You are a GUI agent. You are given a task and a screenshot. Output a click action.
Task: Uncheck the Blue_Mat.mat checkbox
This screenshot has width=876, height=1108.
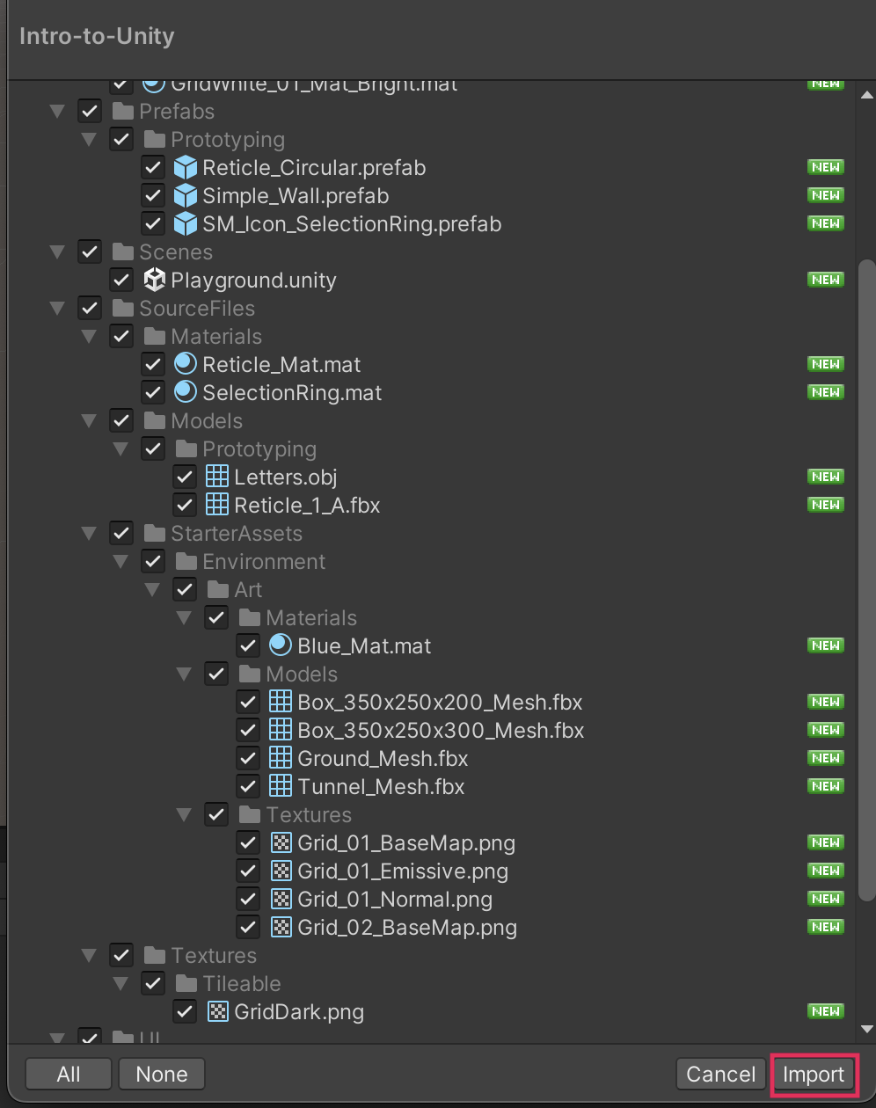(x=248, y=645)
